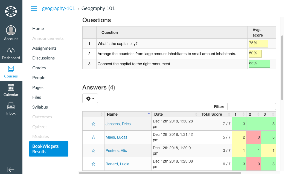Viewport: 291px width, 174px height.
Task: Click the geography-101 breadcrumb link
Action: (59, 8)
